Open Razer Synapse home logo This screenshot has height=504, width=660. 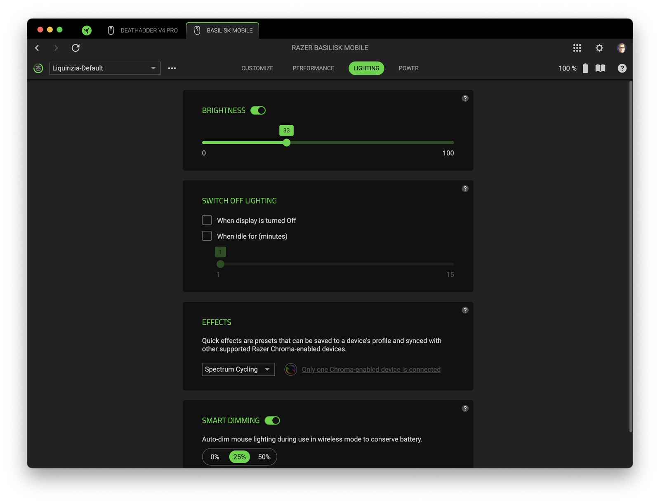pos(87,30)
